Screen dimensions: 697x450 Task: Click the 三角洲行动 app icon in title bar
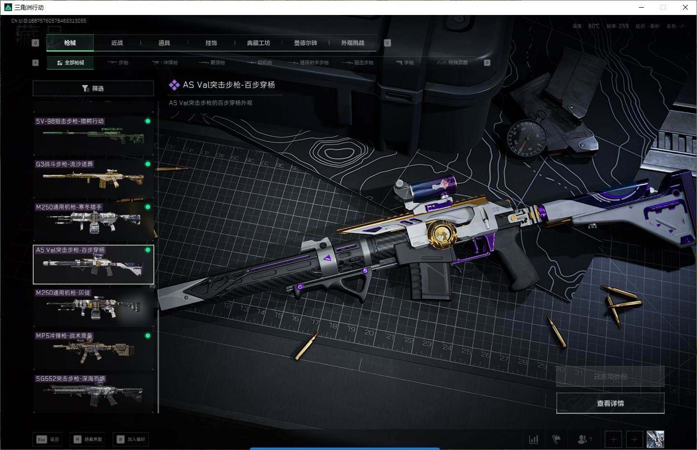(8, 7)
